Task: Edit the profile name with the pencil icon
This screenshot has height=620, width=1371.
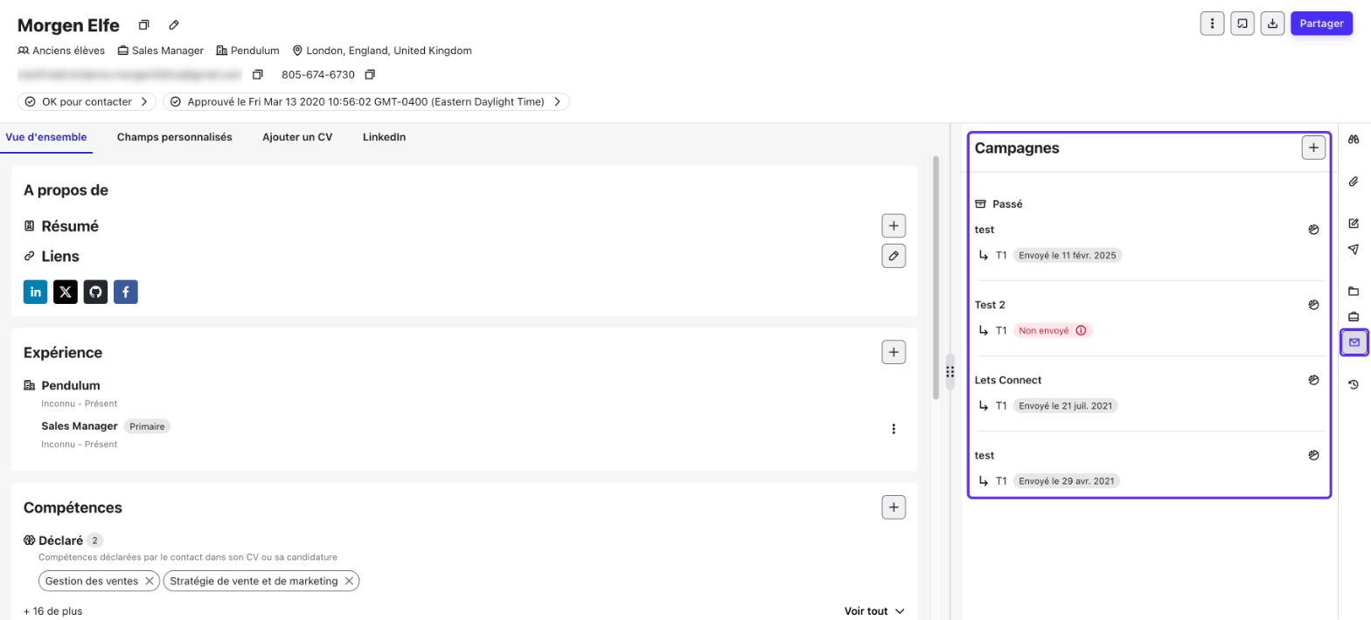Action: click(x=174, y=24)
